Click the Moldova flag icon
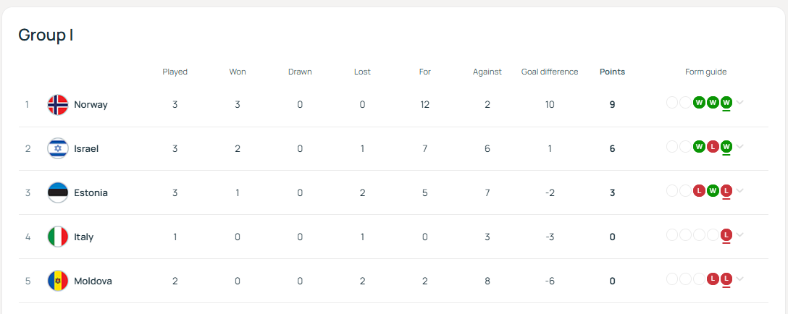The height and width of the screenshot is (314, 788). point(58,281)
